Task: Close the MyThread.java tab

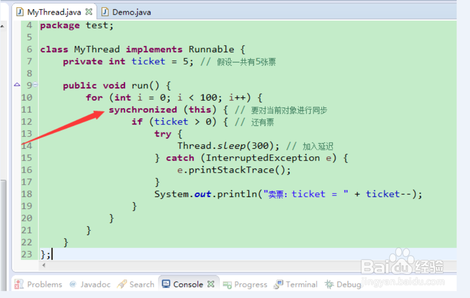Action: point(89,12)
